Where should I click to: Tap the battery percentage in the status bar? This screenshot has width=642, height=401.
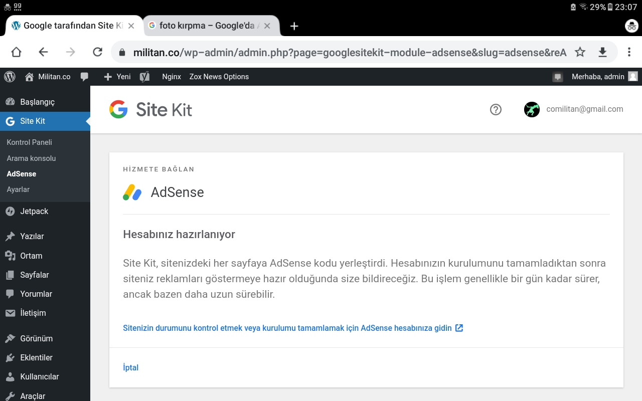(x=597, y=7)
